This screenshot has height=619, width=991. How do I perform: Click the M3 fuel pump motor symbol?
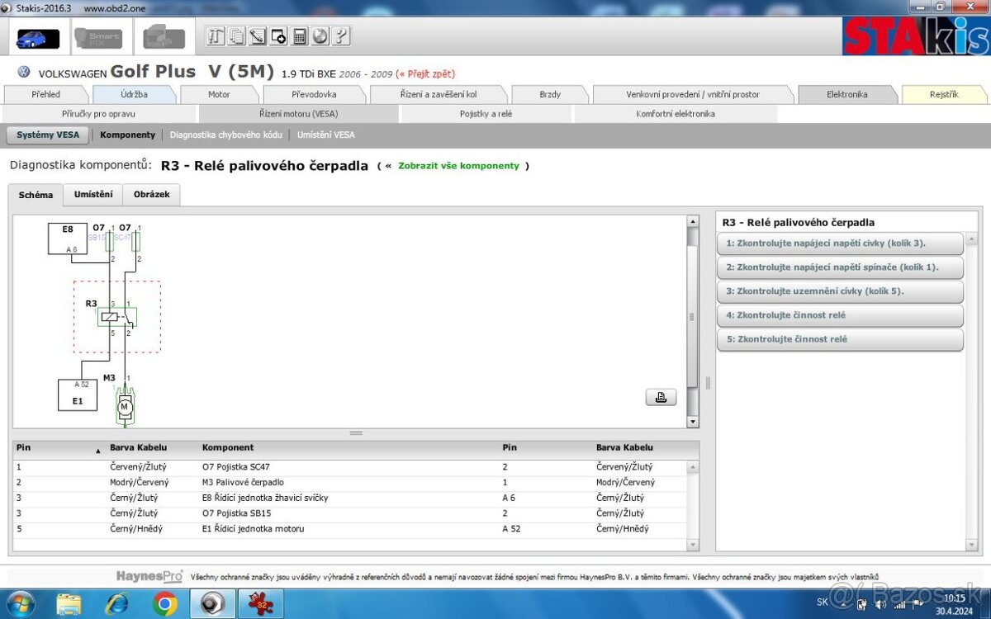click(x=125, y=404)
